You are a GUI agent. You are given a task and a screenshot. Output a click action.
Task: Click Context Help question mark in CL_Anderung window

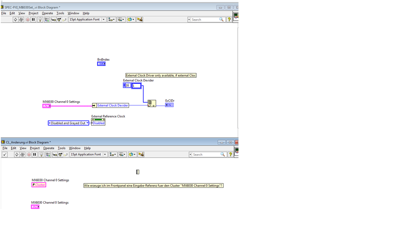[x=231, y=155]
